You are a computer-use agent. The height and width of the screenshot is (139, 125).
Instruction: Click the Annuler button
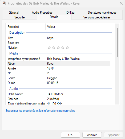coord(92,135)
